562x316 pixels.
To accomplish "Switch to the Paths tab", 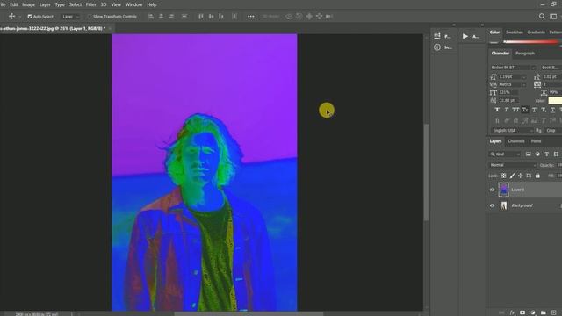I will point(537,141).
